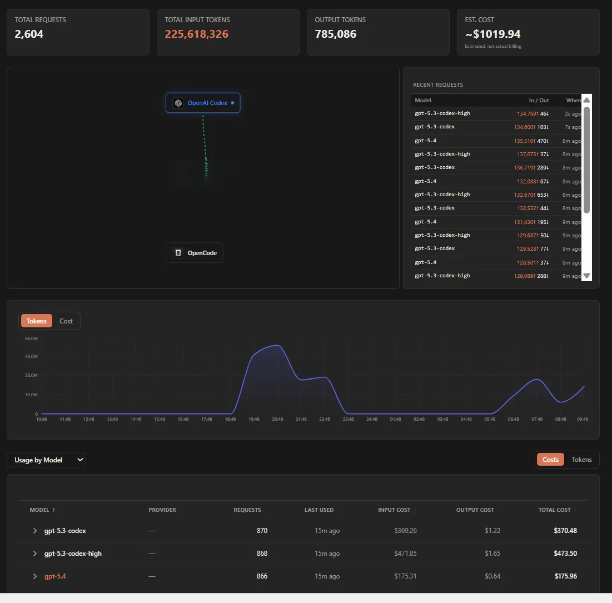This screenshot has height=603, width=612.
Task: Switch the chart to Cost view
Action: (x=66, y=321)
